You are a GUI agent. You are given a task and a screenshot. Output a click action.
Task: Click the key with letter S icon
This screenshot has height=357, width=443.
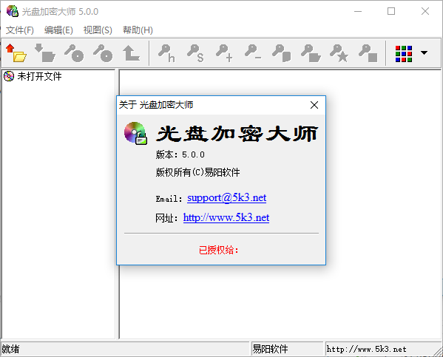coord(195,53)
